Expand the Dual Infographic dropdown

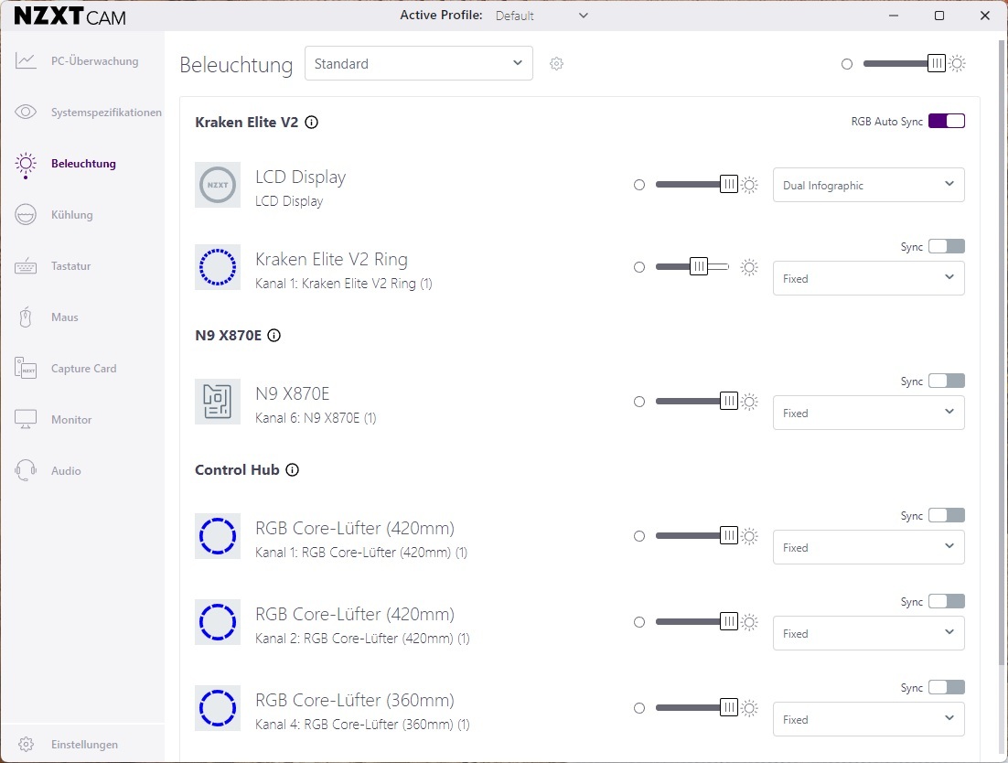(868, 185)
